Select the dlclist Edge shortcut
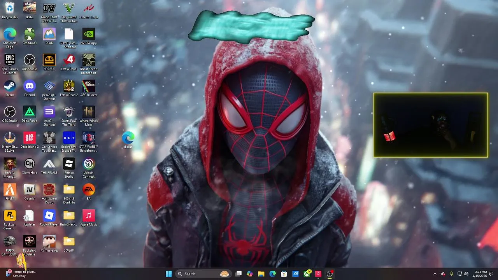Viewport: 498px width, 280px height. point(128,140)
